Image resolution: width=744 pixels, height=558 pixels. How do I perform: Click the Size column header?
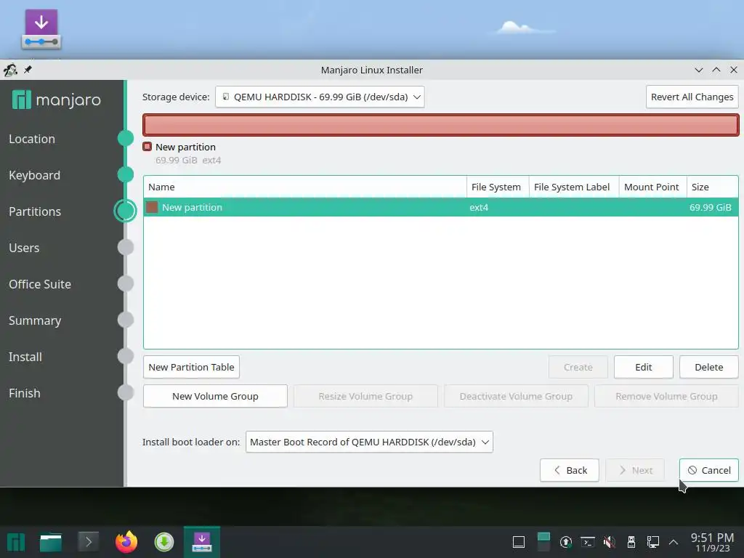point(712,187)
